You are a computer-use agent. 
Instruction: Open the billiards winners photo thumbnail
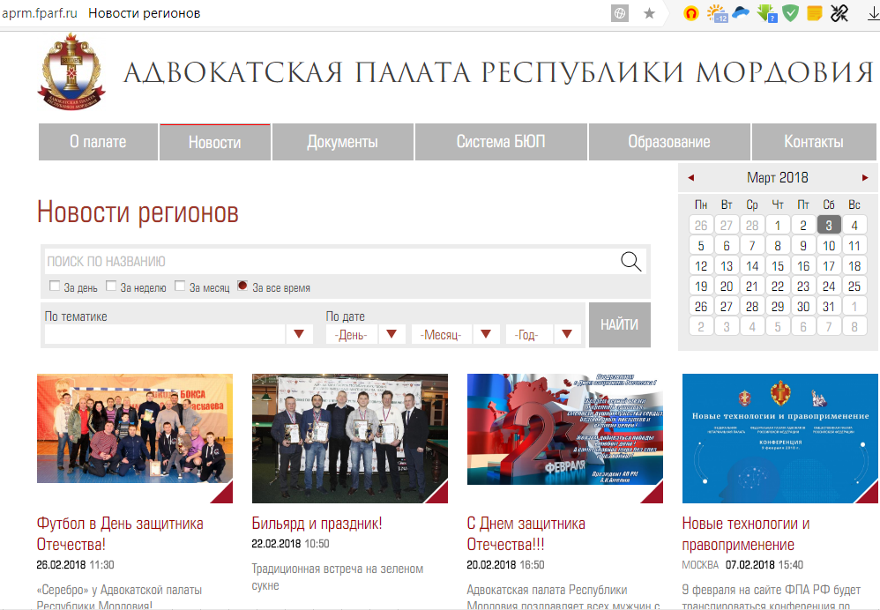(x=350, y=438)
